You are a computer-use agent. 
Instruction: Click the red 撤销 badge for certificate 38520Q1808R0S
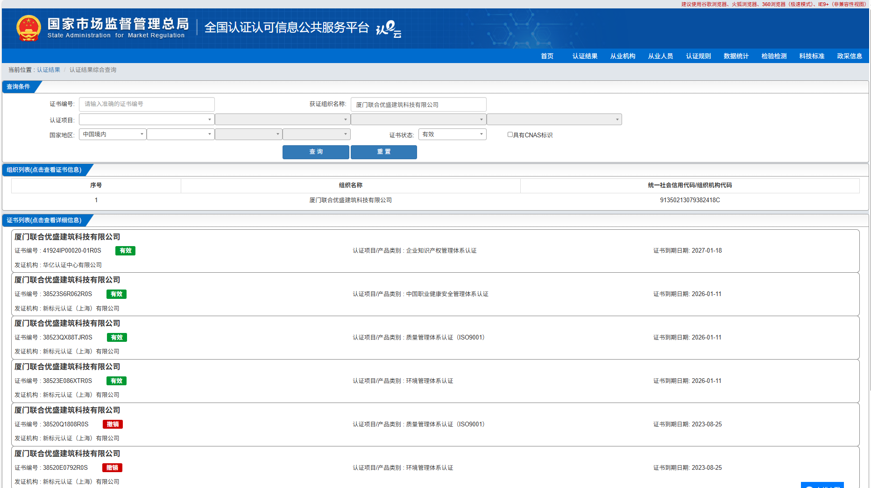113,424
